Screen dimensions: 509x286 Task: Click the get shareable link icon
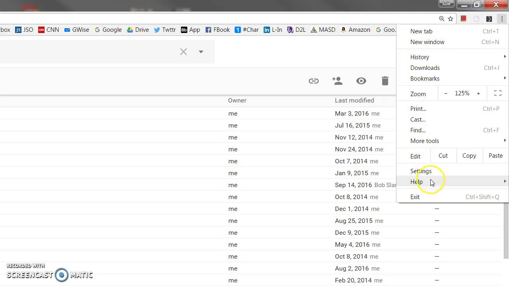[314, 81]
